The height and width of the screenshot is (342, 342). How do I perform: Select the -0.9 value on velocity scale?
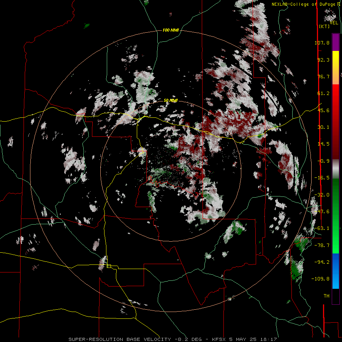[x=323, y=161]
